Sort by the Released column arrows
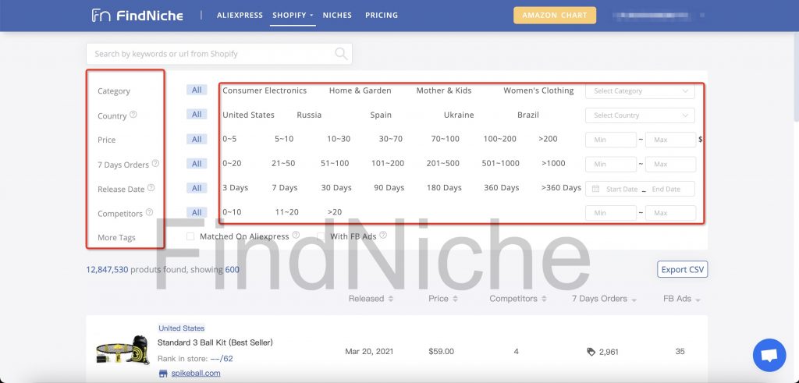This screenshot has height=383, width=799. [391, 299]
